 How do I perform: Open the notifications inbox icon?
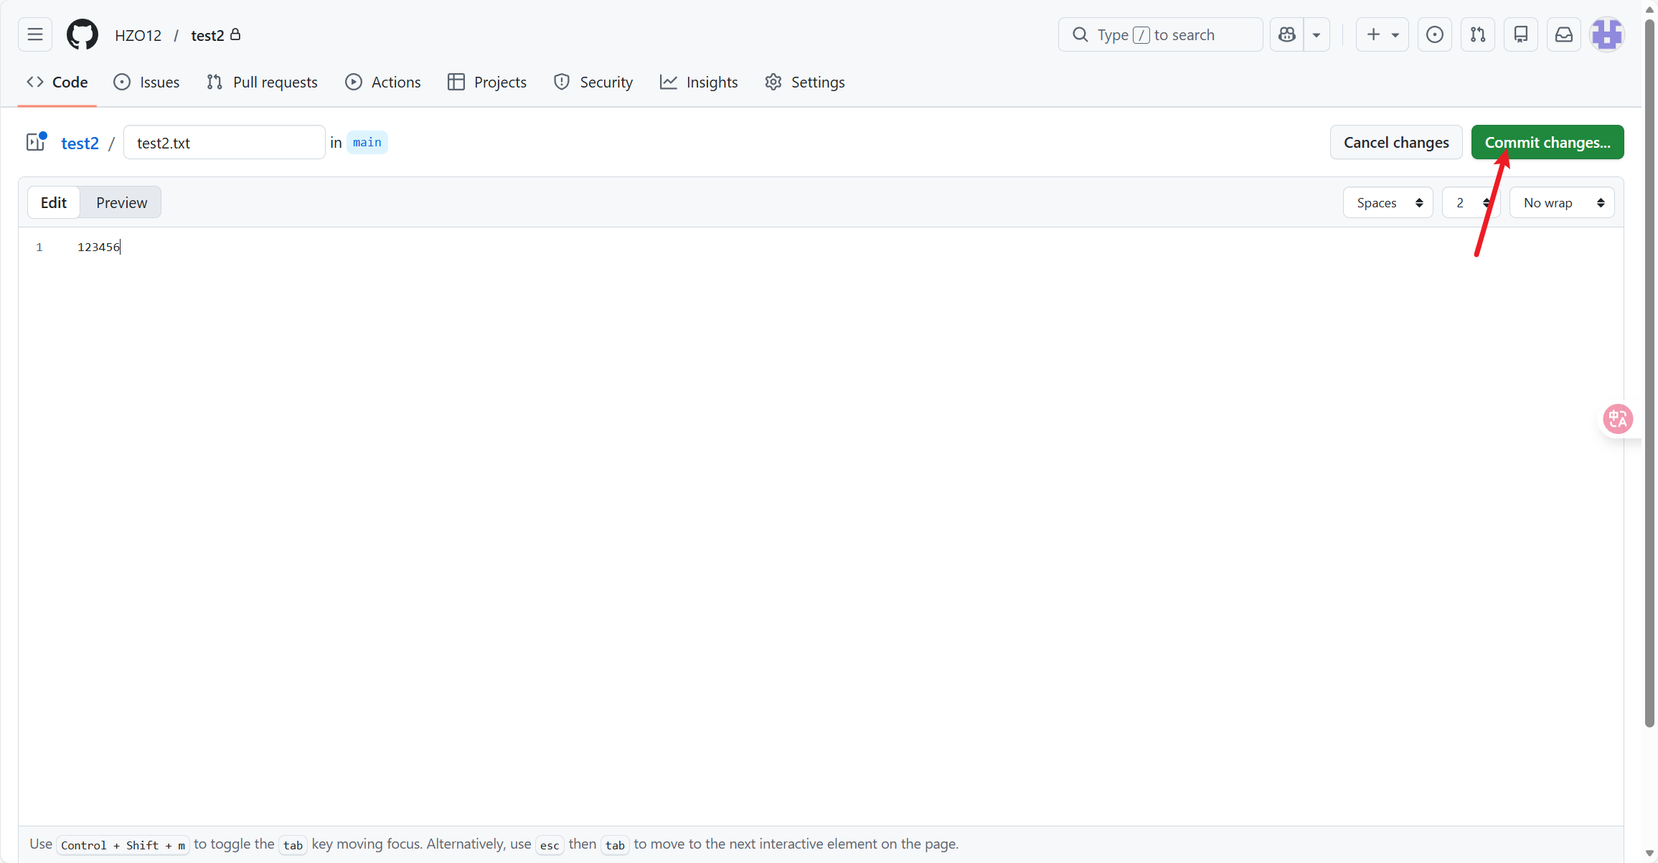[1563, 34]
